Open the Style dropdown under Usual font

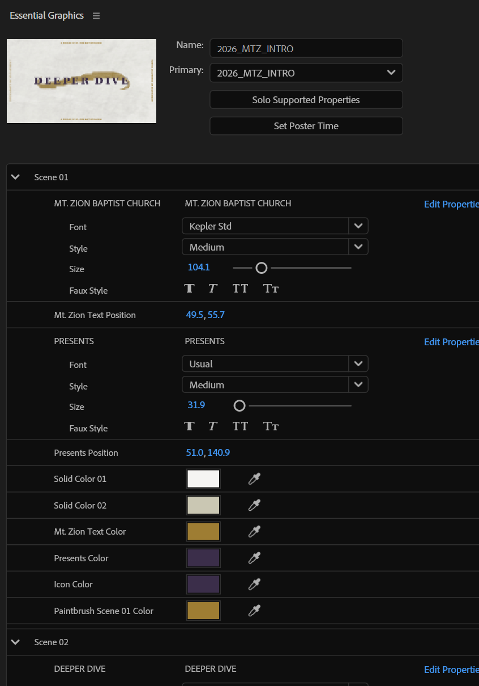click(x=275, y=384)
